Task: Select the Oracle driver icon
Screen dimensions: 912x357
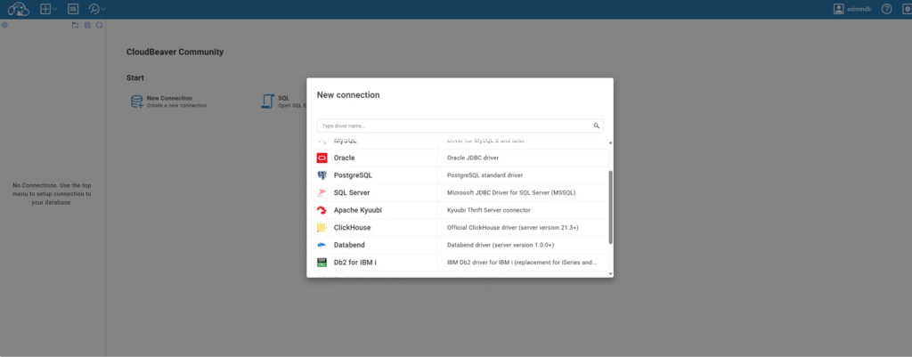Action: (322, 158)
